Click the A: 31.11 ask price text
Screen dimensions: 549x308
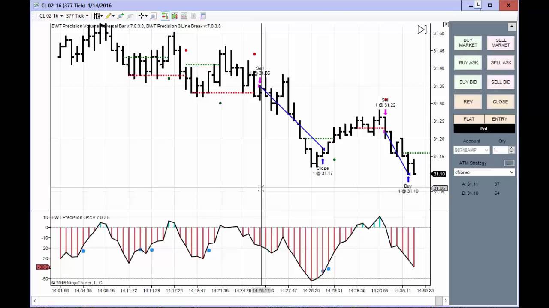click(x=470, y=184)
